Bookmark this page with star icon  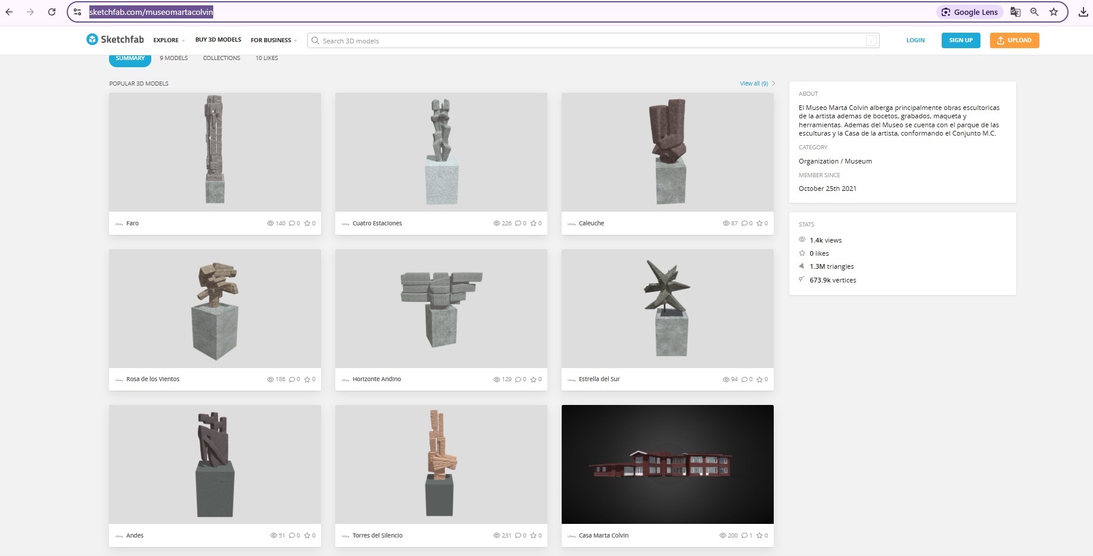pyautogui.click(x=1054, y=12)
